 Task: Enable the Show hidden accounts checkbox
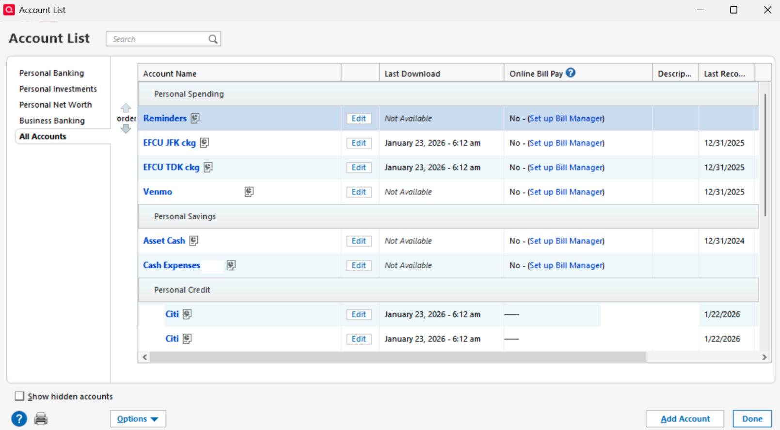click(x=19, y=396)
